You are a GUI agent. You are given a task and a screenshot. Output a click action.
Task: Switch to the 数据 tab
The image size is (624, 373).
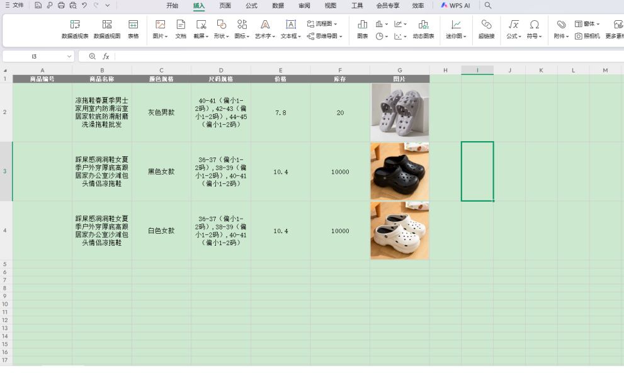point(278,6)
